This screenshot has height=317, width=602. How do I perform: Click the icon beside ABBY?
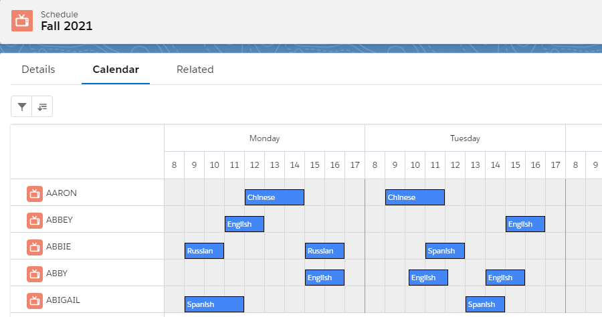coord(35,274)
